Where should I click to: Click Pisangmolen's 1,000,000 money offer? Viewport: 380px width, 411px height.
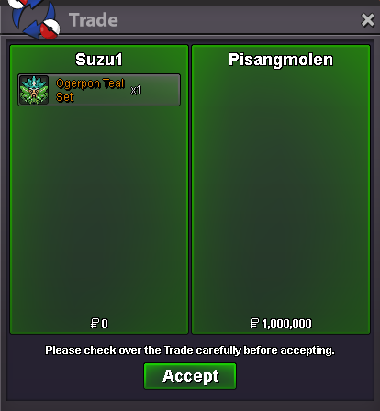tap(286, 324)
